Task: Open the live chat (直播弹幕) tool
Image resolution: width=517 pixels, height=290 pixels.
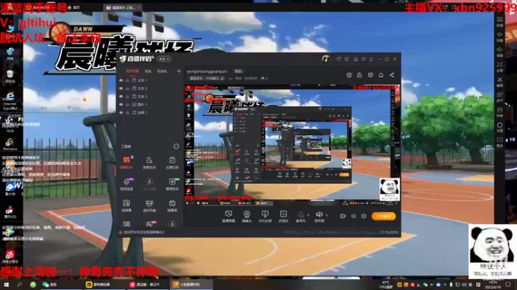Action: (x=228, y=217)
